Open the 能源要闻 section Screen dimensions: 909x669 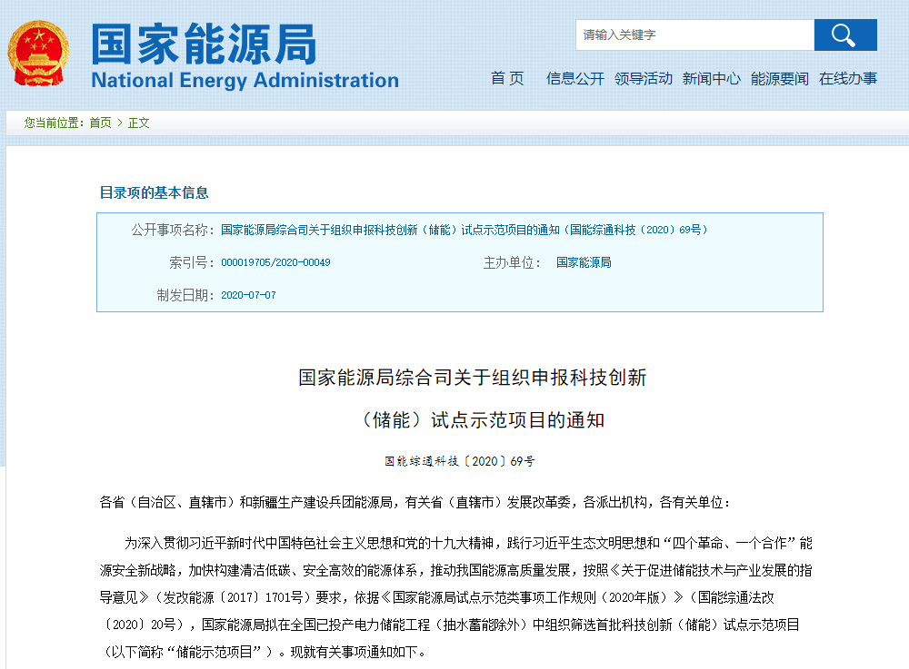[779, 79]
